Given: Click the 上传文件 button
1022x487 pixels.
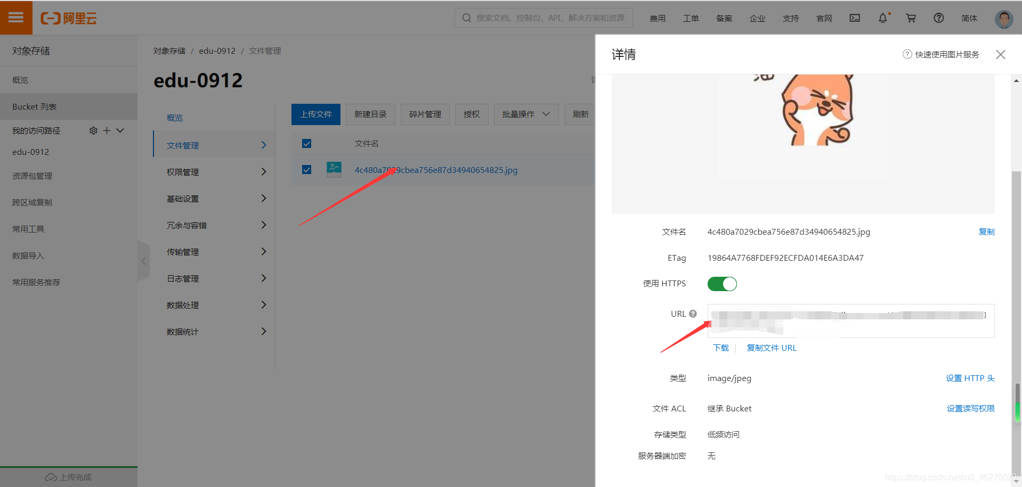Looking at the screenshot, I should (315, 114).
